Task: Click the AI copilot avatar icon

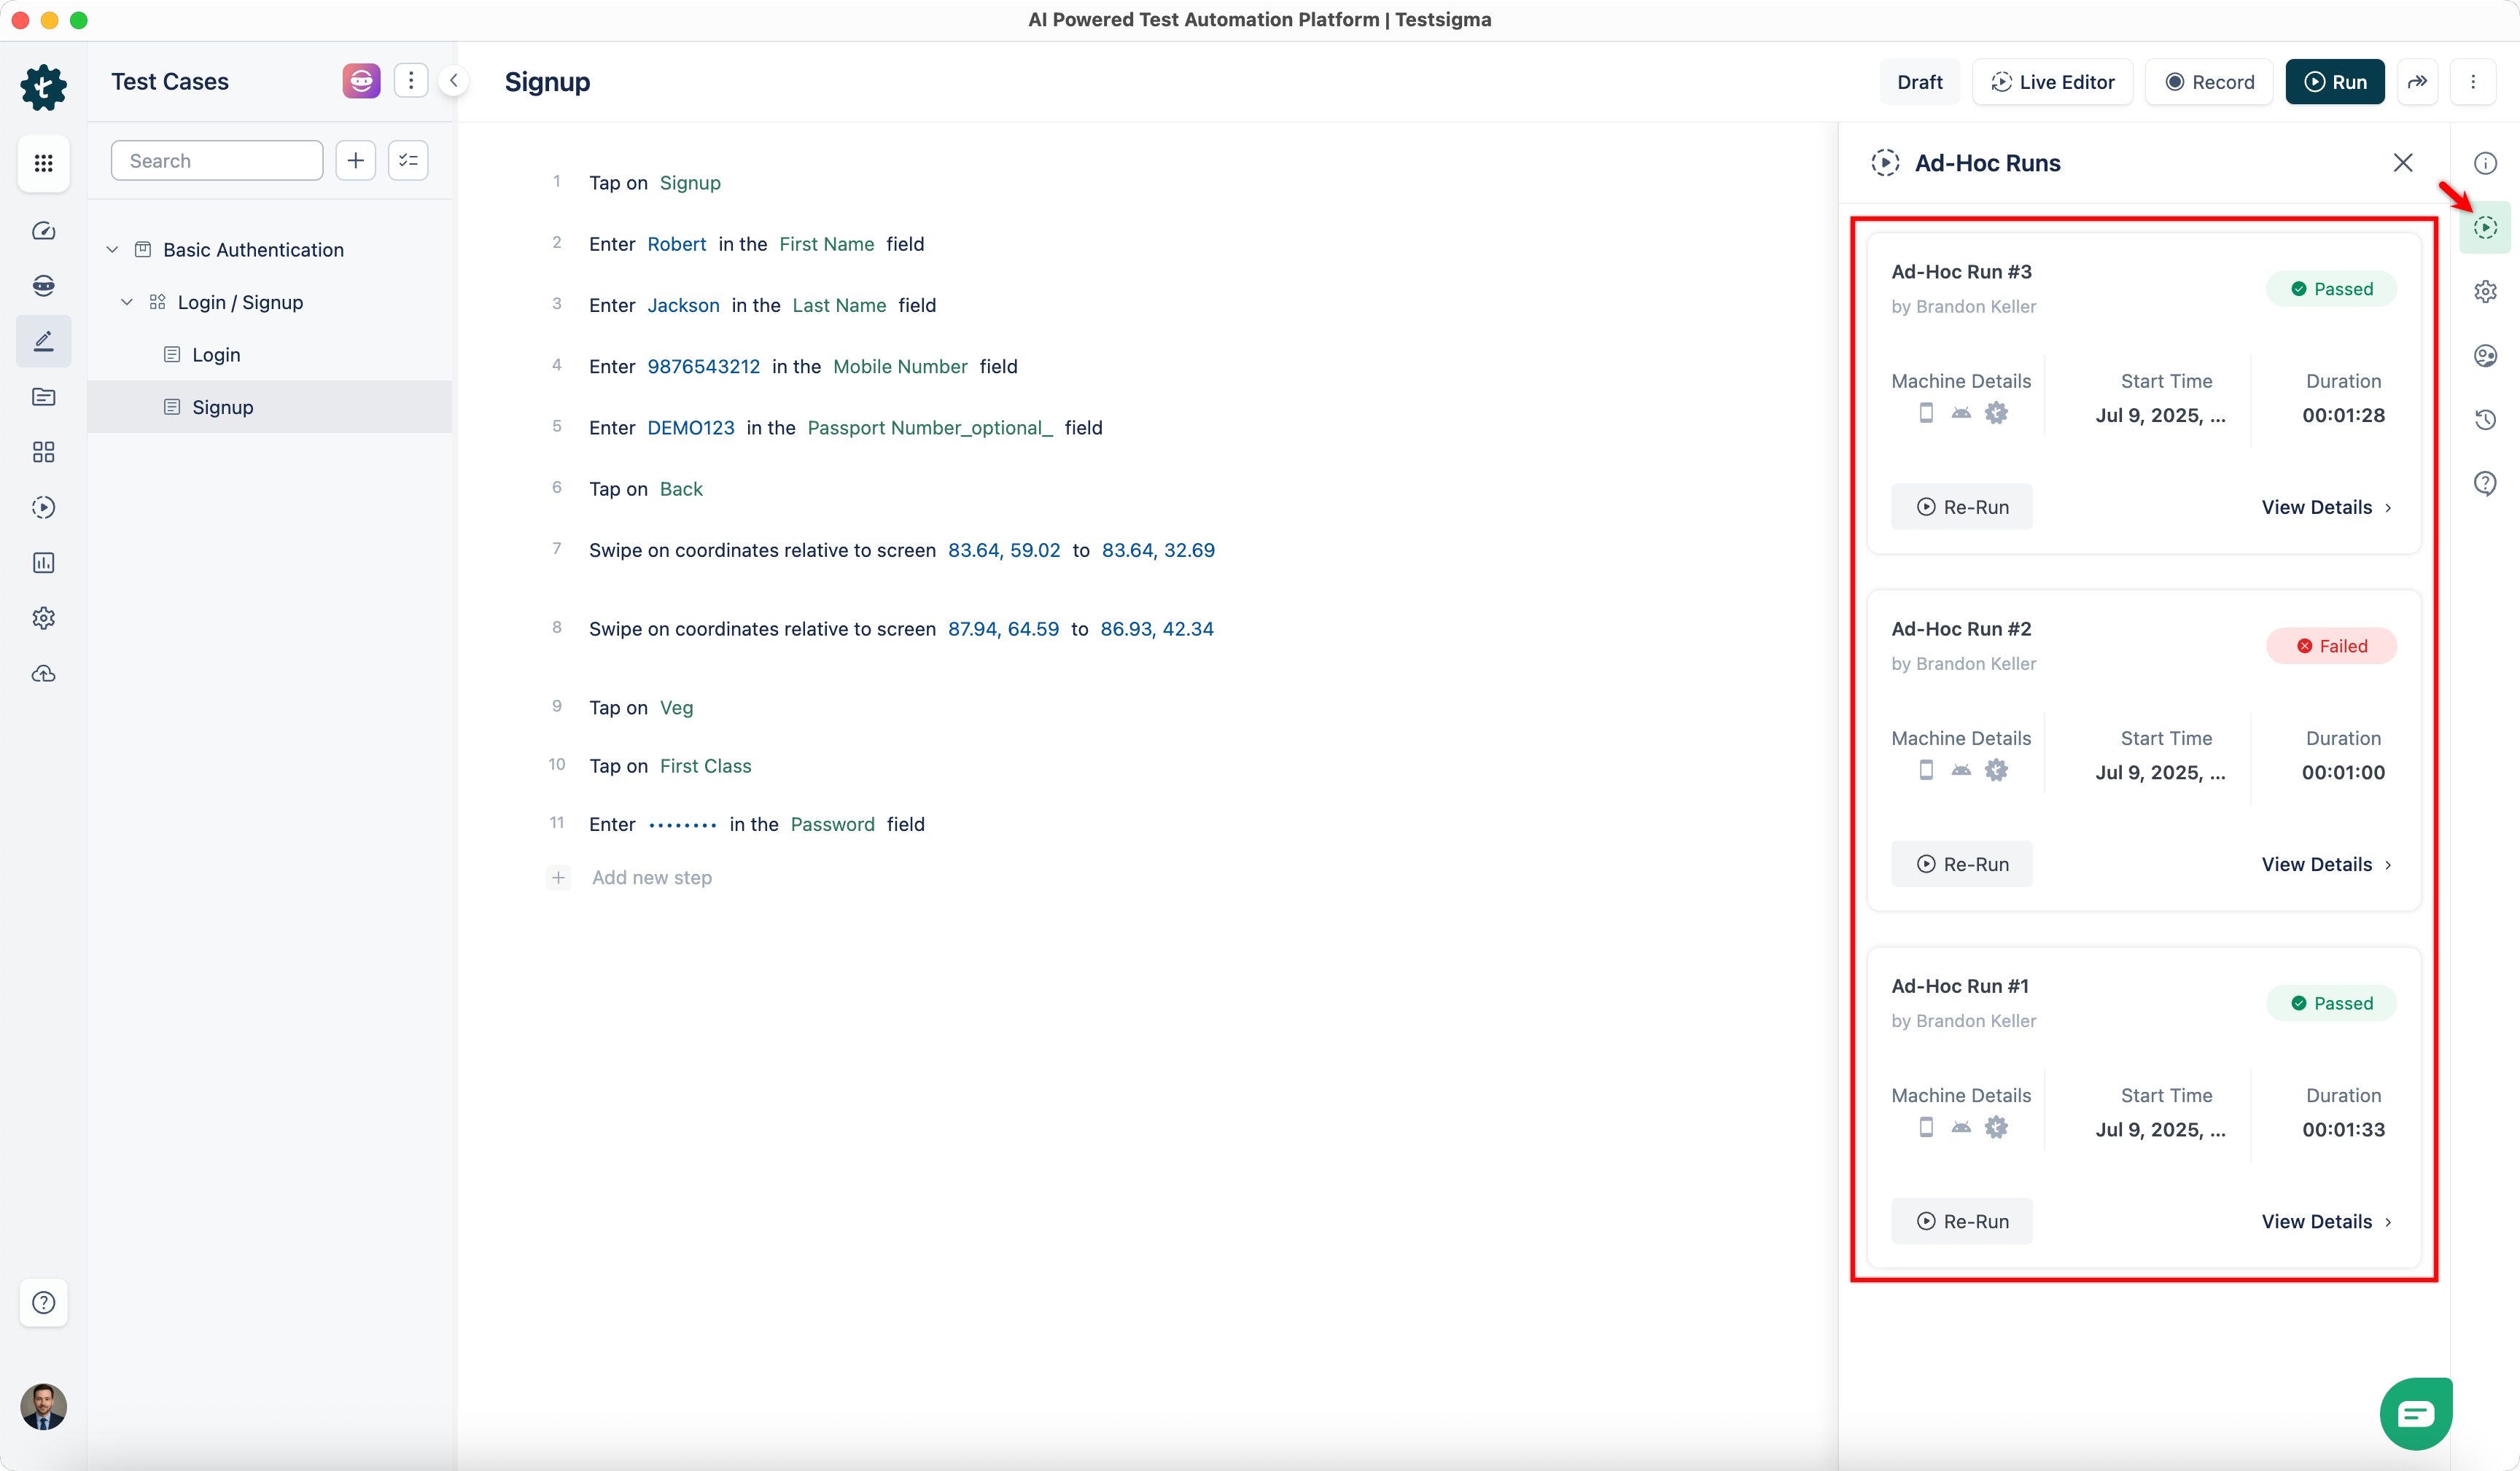Action: (361, 81)
